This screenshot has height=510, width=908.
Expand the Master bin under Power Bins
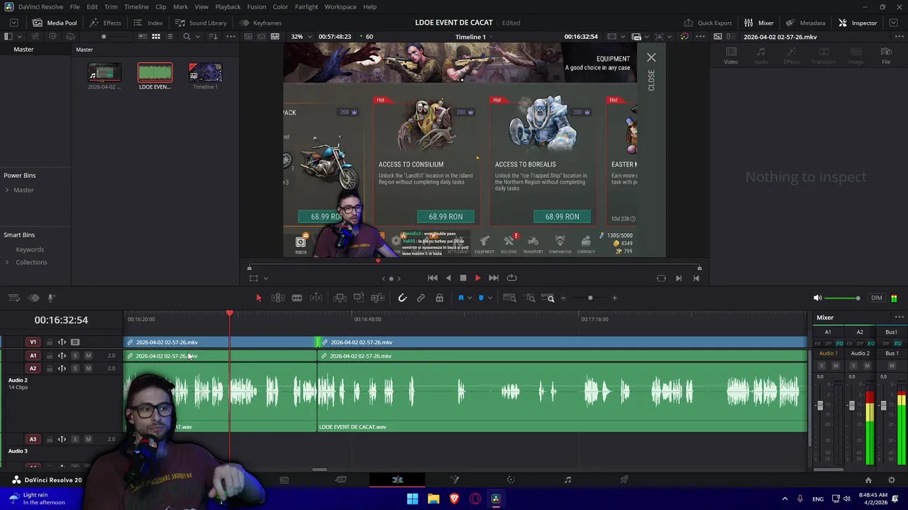(x=7, y=190)
